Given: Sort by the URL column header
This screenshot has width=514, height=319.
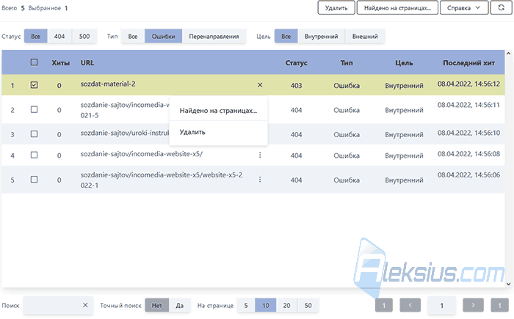Looking at the screenshot, I should point(87,62).
